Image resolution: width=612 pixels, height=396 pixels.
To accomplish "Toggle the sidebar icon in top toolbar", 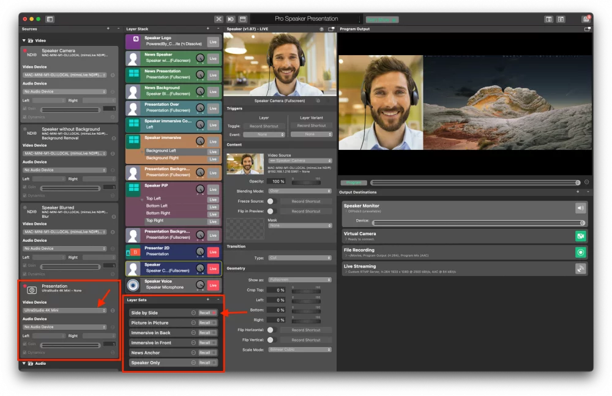I will click(50, 19).
